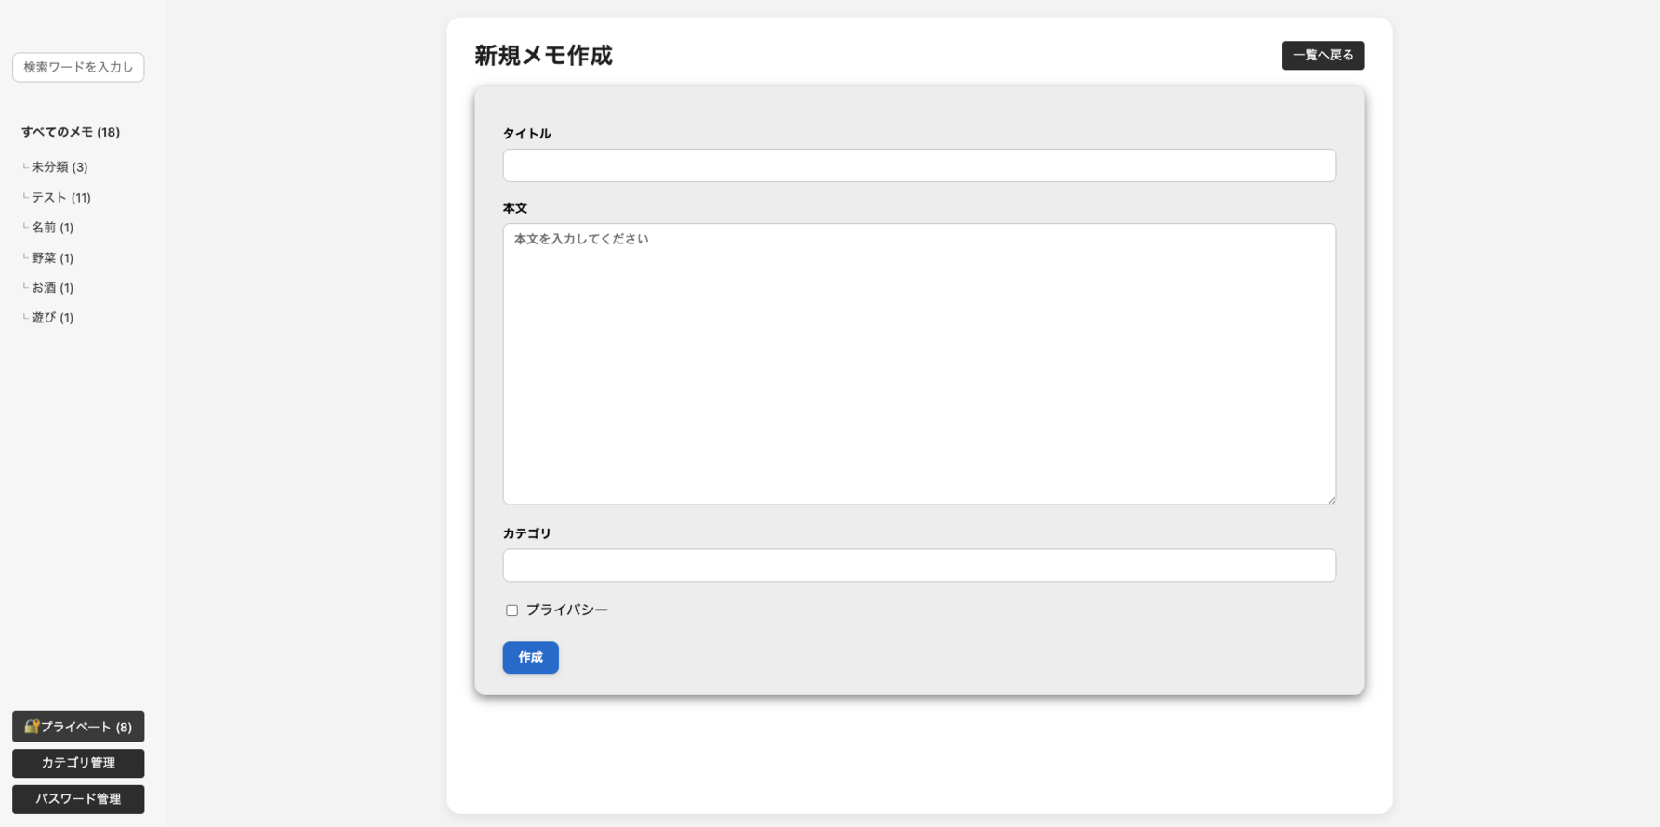The width and height of the screenshot is (1660, 827).
Task: Open the お酒 (1) category
Action: pyautogui.click(x=52, y=287)
